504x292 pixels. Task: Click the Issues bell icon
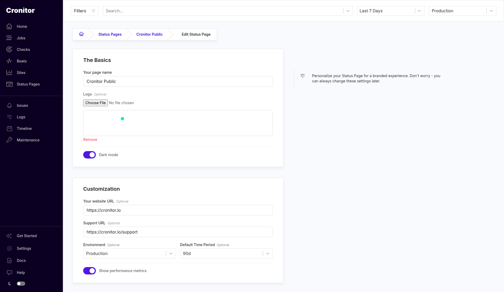(9, 105)
